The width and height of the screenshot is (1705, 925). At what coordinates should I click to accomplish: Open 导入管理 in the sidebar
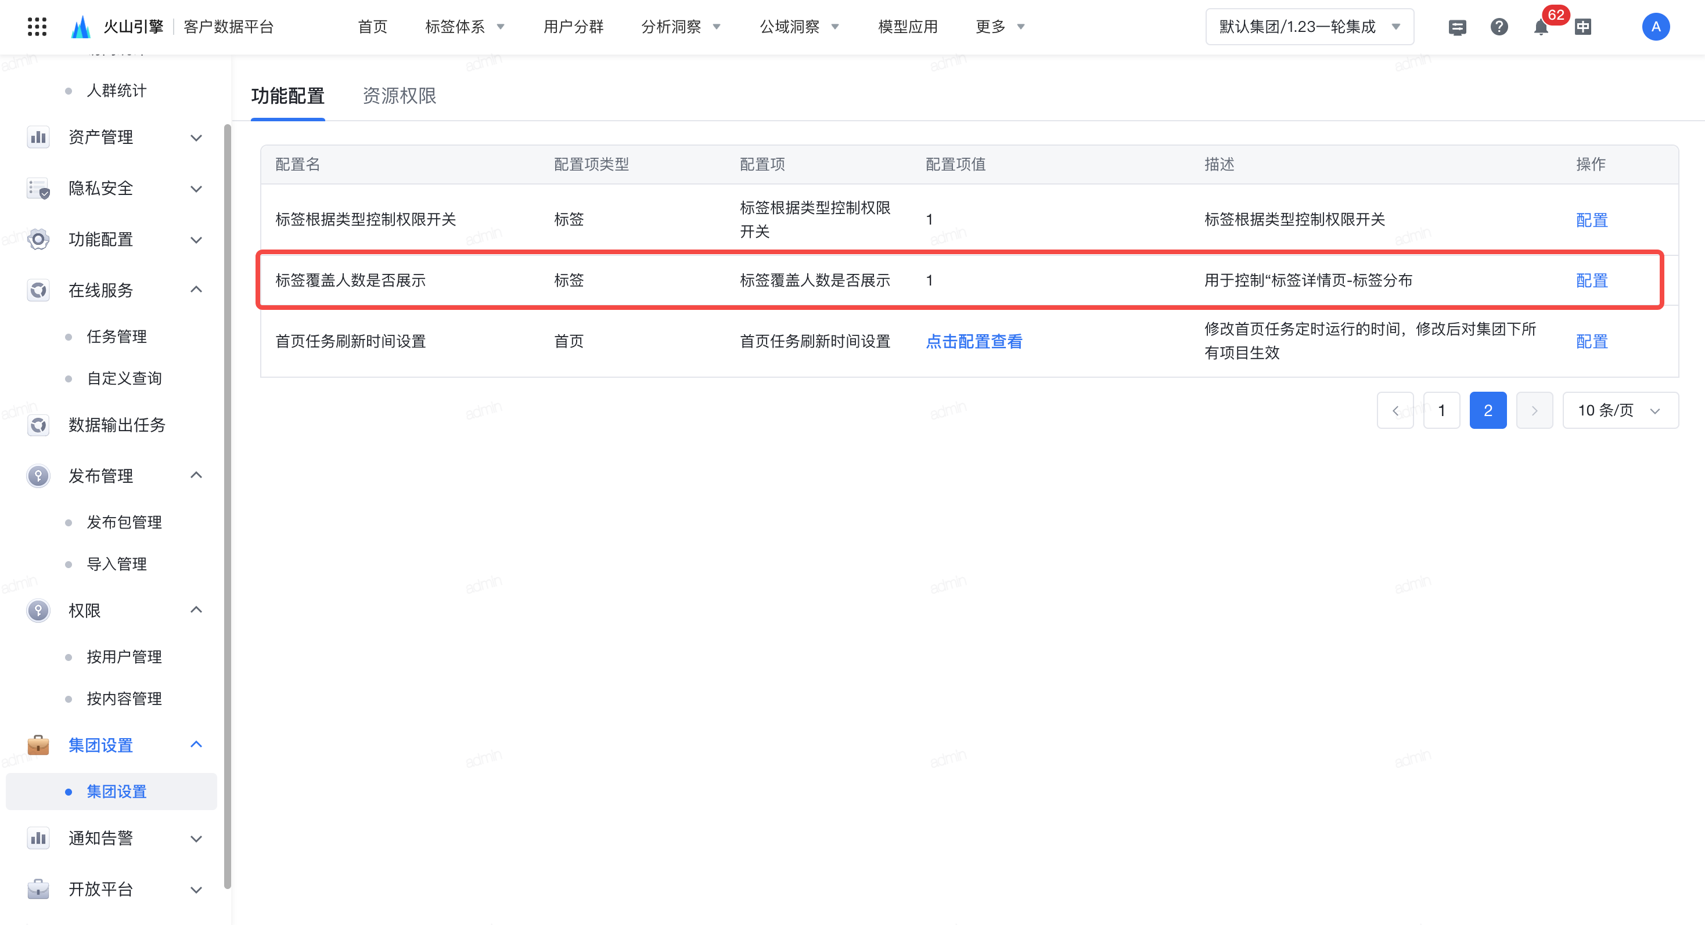117,564
